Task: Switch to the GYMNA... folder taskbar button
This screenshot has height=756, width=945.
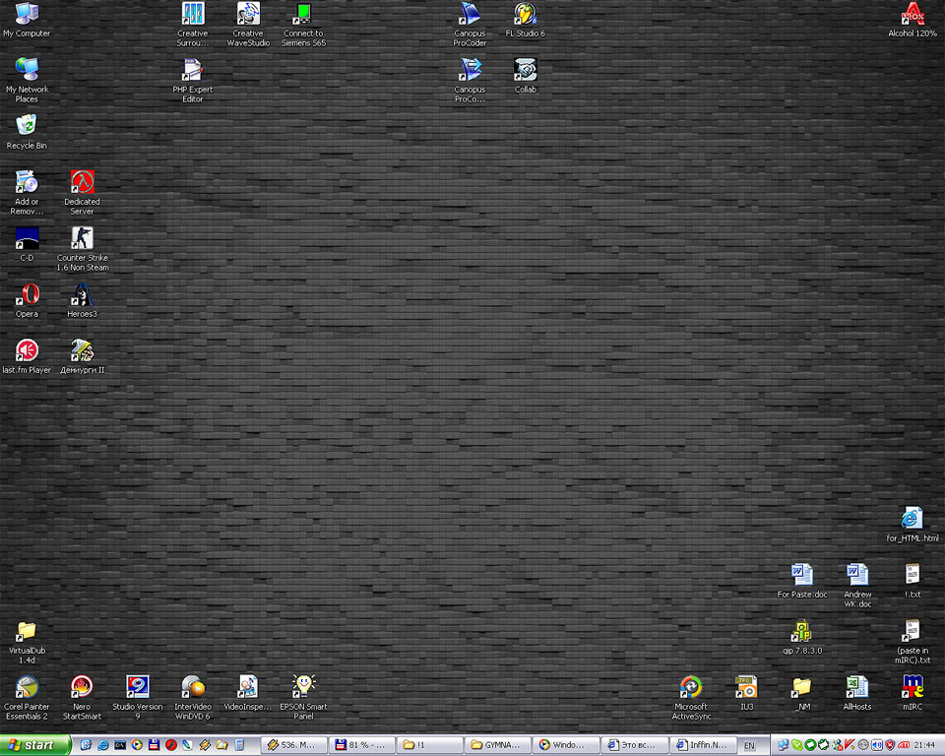Action: click(498, 745)
